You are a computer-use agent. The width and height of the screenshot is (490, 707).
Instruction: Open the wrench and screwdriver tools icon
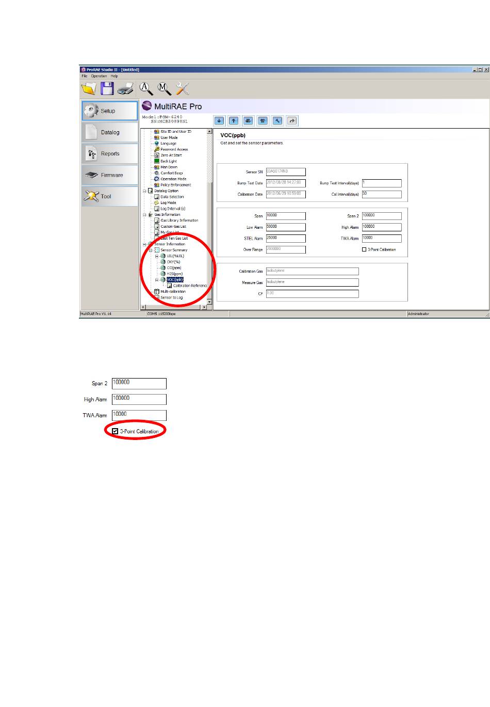[x=183, y=89]
